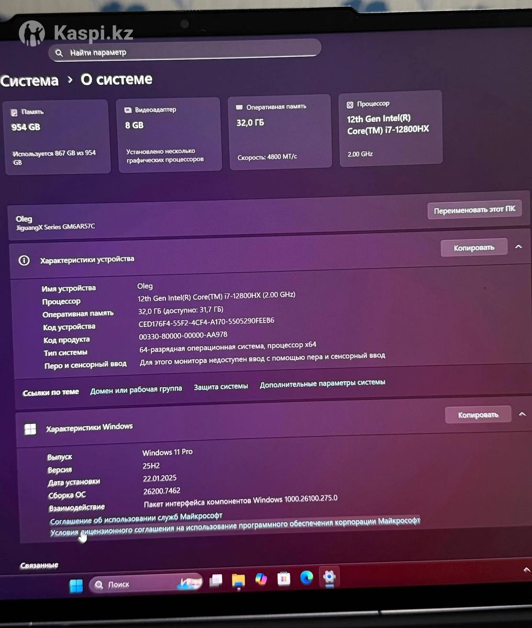Open Task View from the taskbar
This screenshot has width=532, height=628.
tap(216, 580)
